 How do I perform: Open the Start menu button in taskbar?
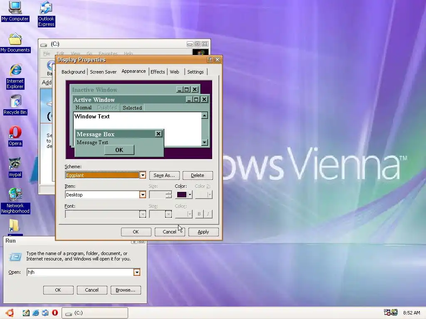(10, 313)
